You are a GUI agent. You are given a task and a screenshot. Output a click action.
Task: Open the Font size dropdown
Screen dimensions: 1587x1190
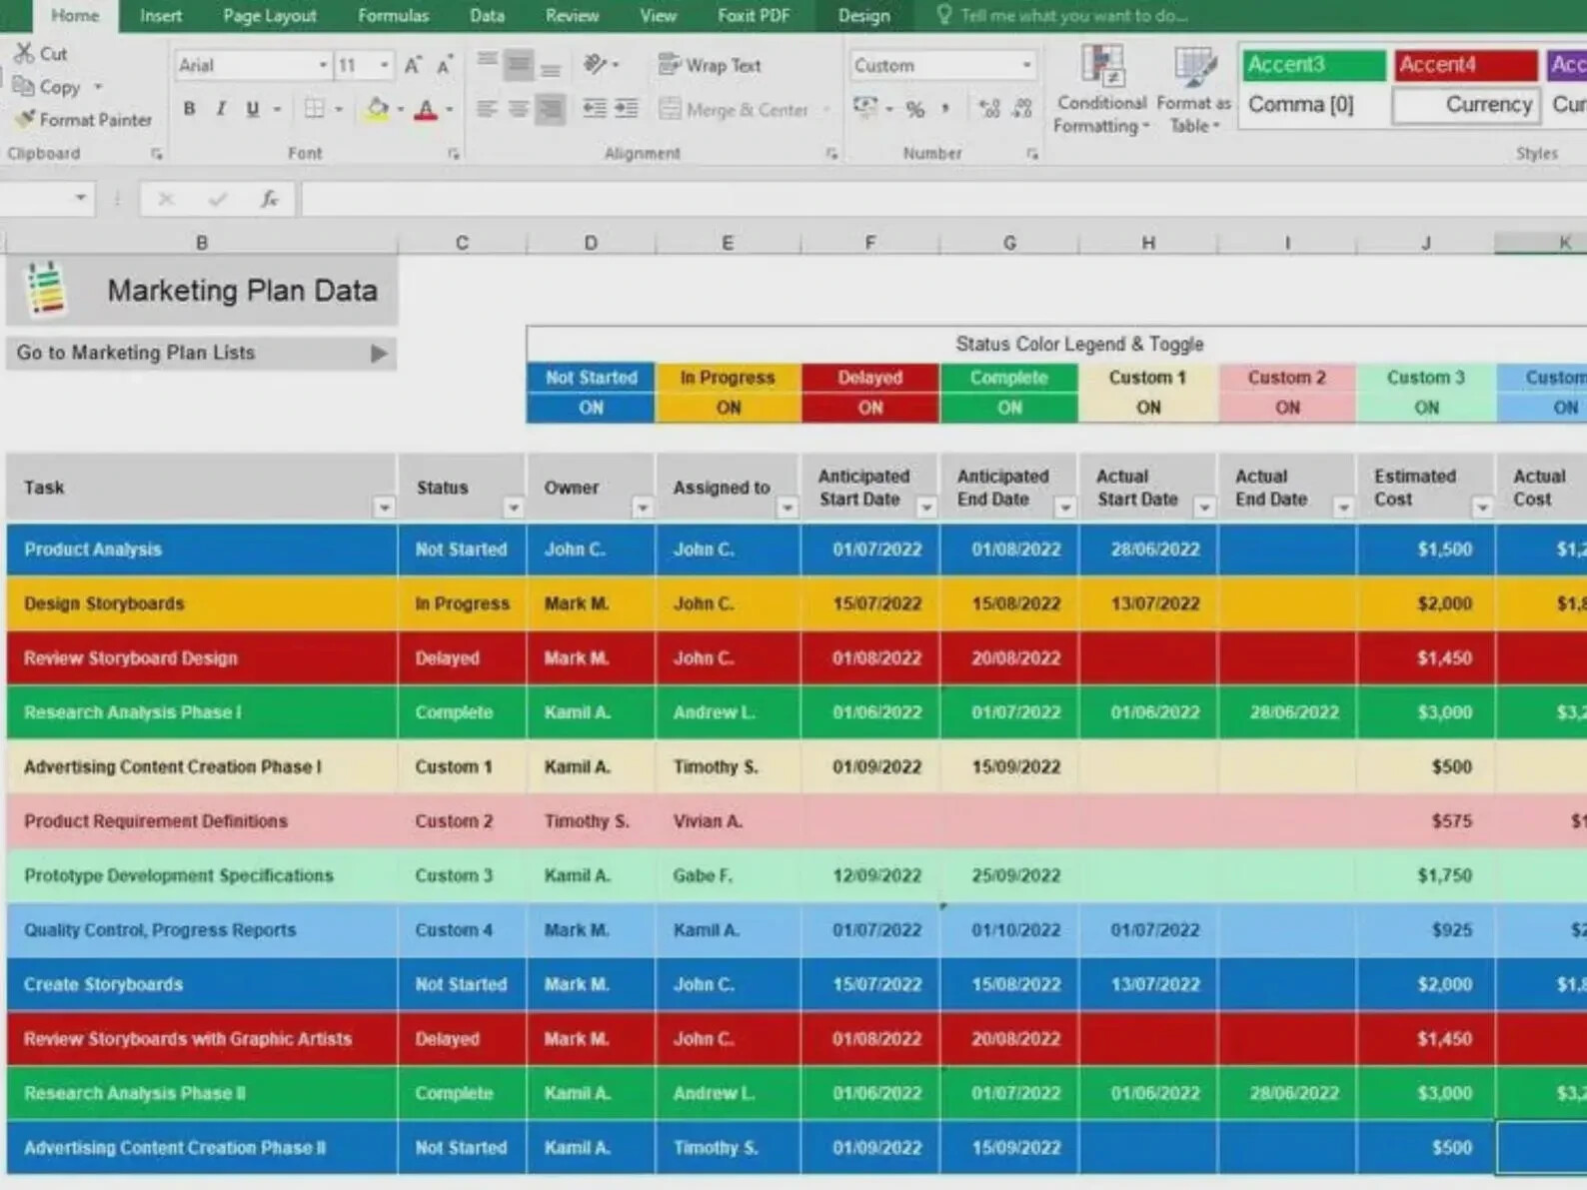coord(385,65)
